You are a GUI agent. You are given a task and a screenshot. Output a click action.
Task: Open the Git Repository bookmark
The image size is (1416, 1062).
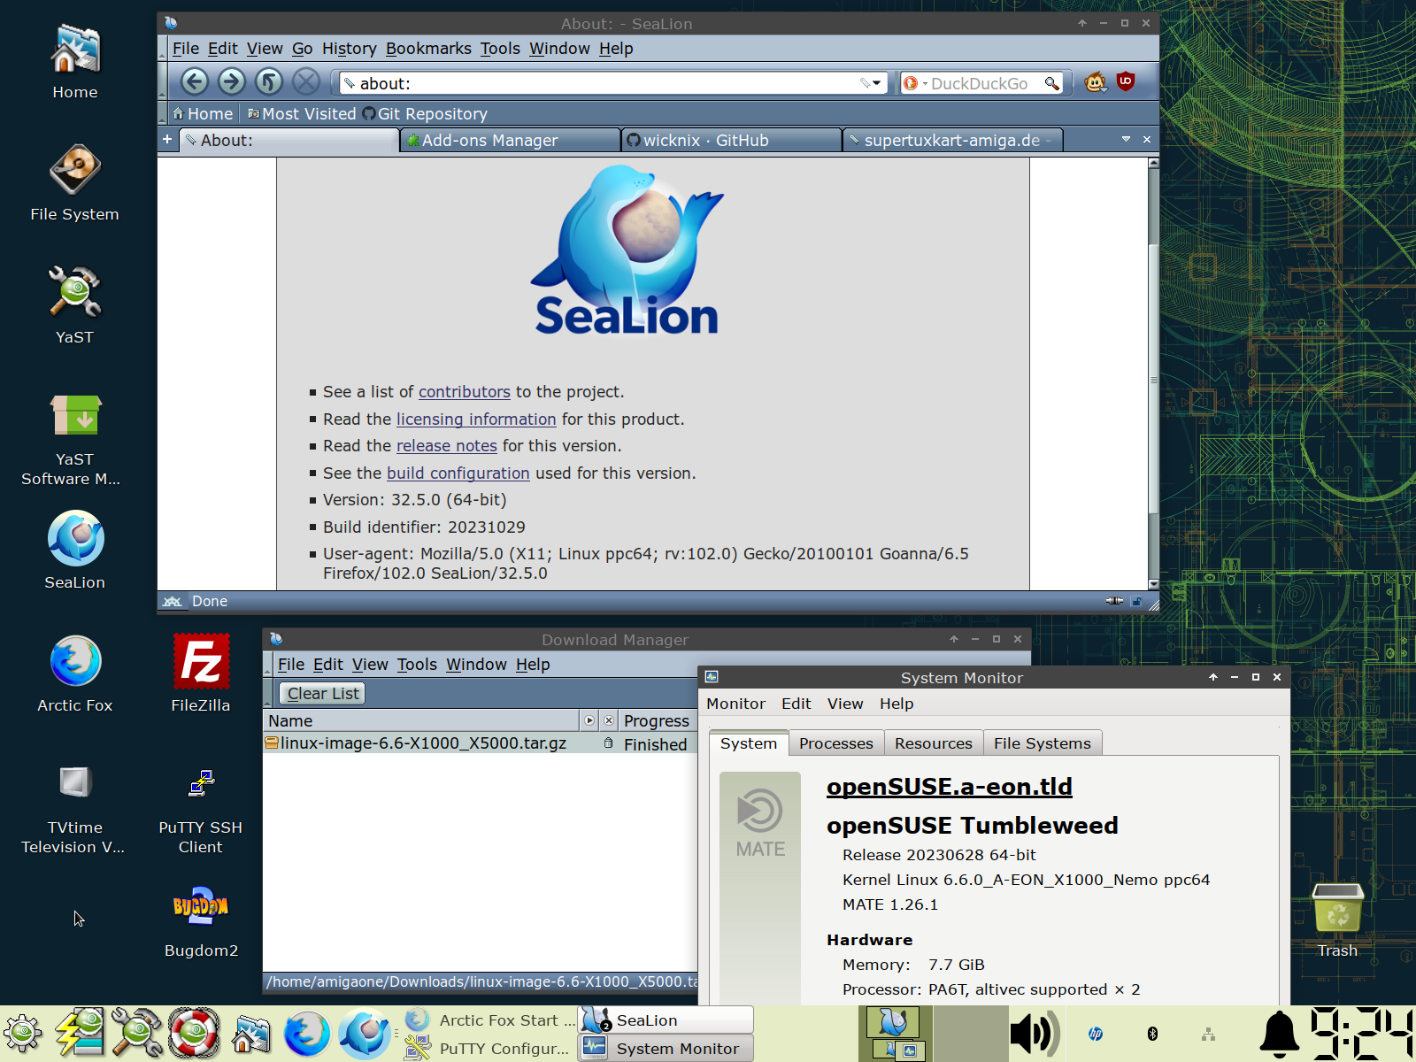[425, 113]
